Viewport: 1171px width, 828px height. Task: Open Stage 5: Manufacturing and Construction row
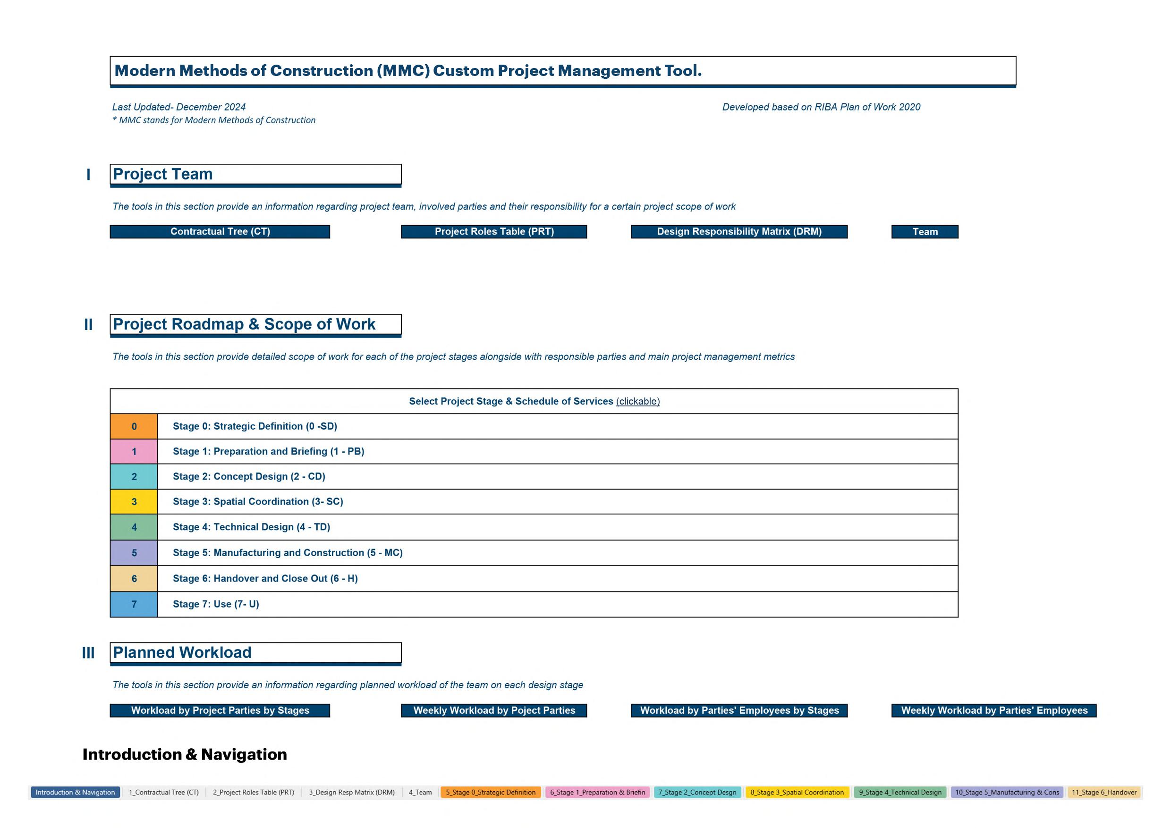click(x=287, y=553)
